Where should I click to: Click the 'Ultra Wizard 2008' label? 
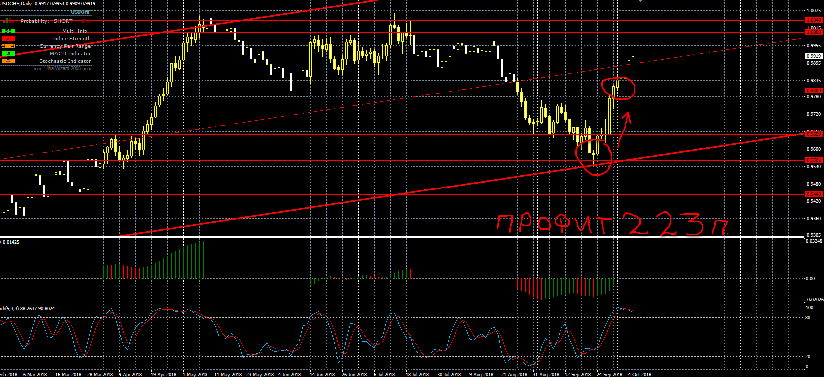point(62,68)
